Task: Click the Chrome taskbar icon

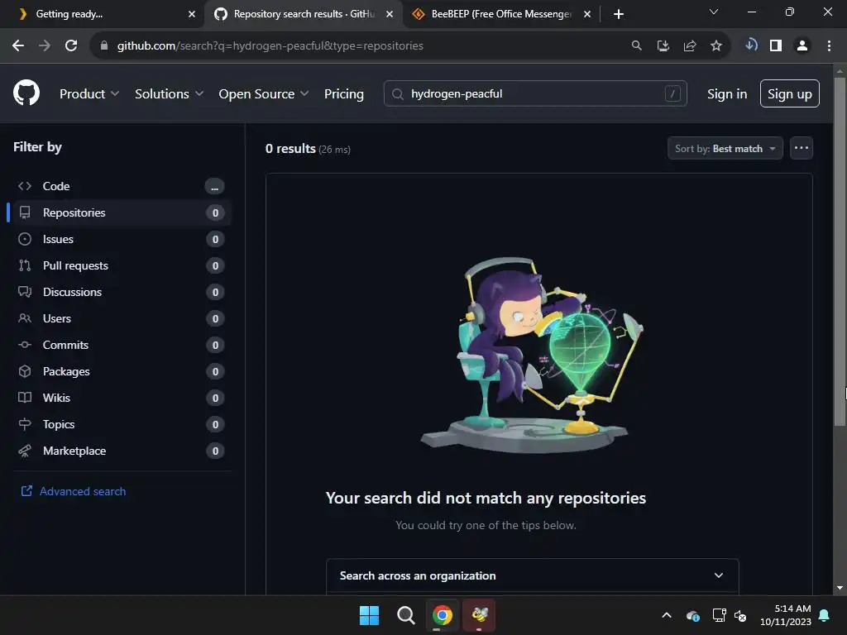Action: pyautogui.click(x=443, y=615)
